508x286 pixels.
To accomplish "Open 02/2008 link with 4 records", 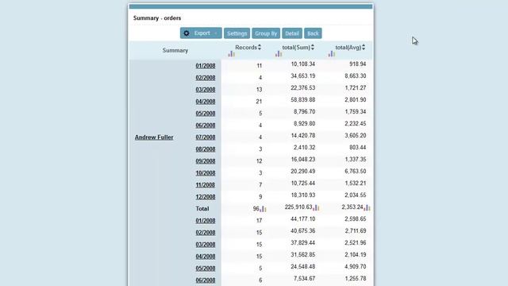I will coord(206,78).
